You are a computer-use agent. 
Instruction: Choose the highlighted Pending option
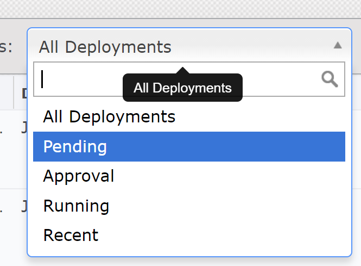pyautogui.click(x=75, y=147)
